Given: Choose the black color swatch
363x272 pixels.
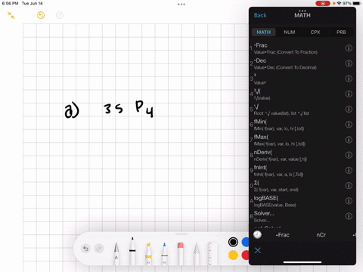Looking at the screenshot, I should (233, 242).
